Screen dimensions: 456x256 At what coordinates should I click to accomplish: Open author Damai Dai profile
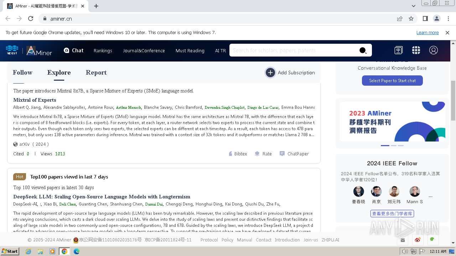(x=154, y=204)
